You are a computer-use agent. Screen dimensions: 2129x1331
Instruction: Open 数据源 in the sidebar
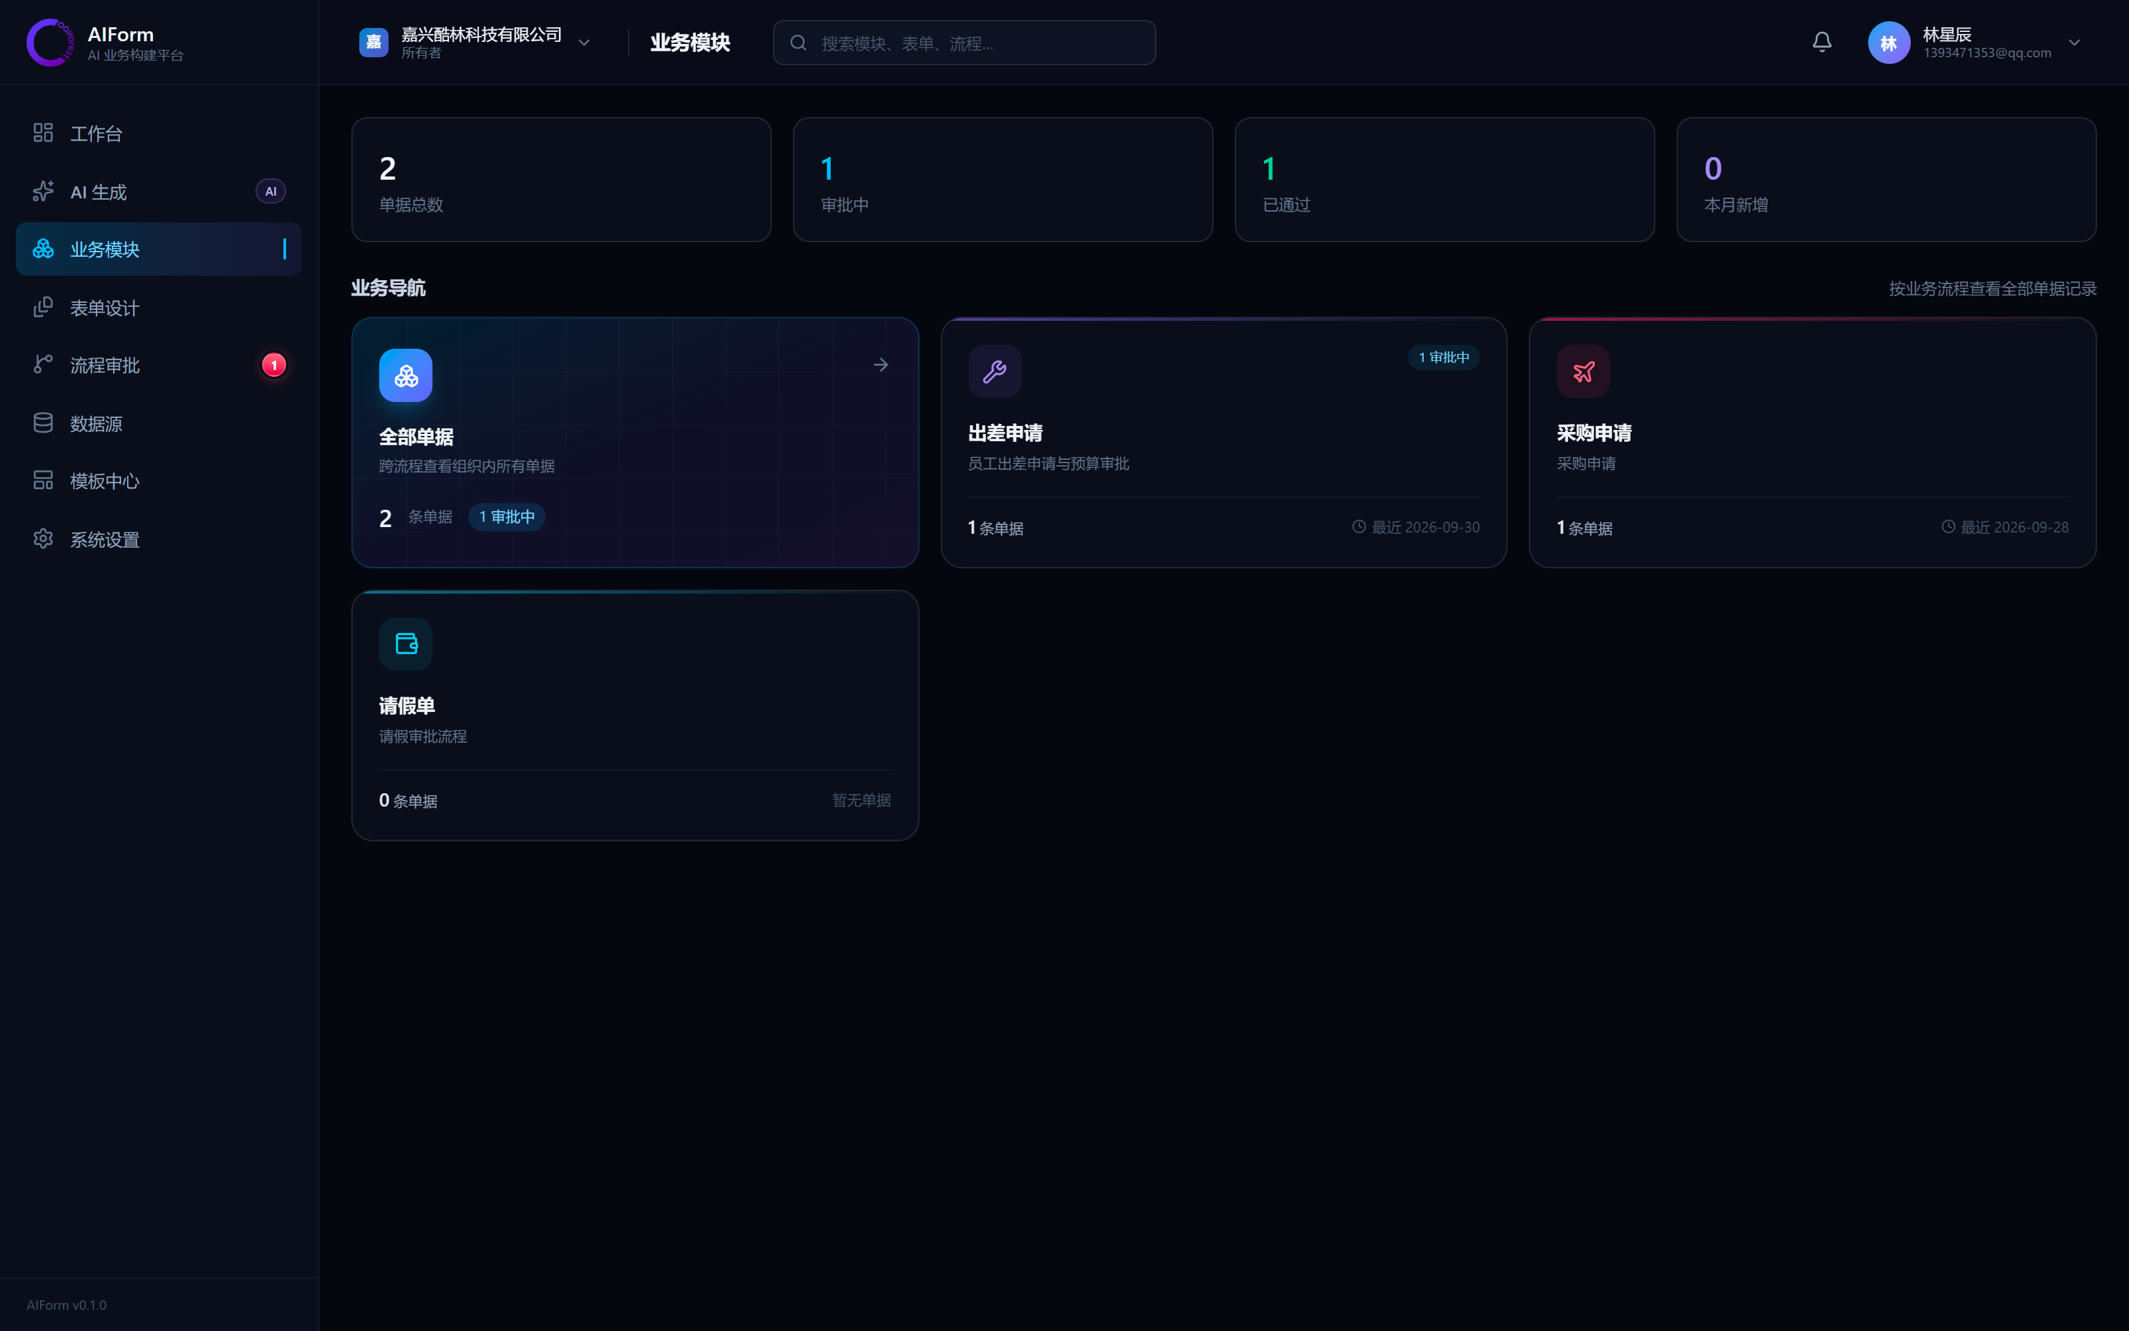click(158, 423)
